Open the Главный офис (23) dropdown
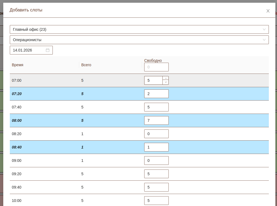 (x=139, y=29)
